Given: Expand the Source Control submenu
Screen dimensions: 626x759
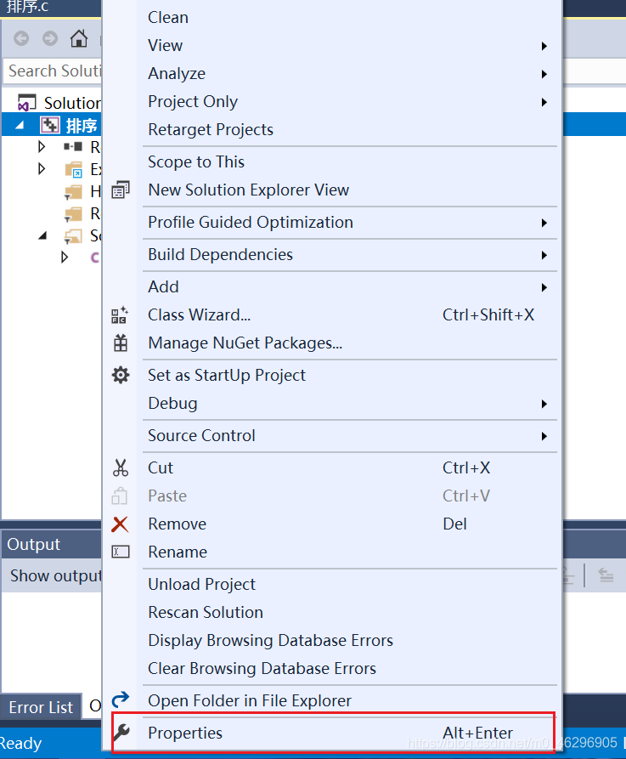Looking at the screenshot, I should [x=544, y=435].
